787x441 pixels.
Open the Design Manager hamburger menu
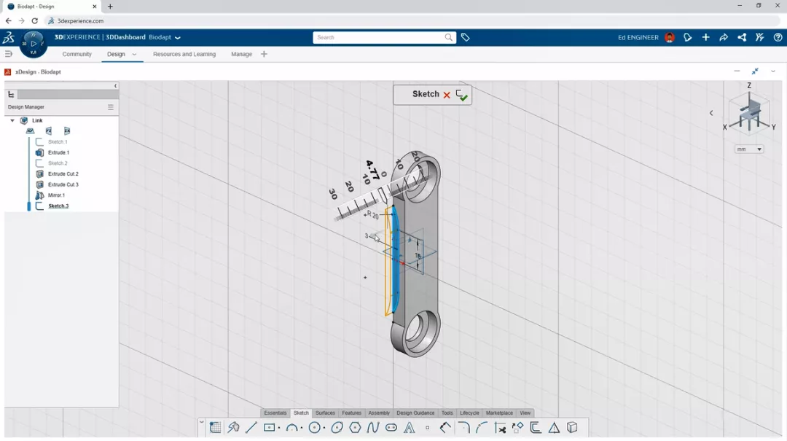click(x=111, y=107)
